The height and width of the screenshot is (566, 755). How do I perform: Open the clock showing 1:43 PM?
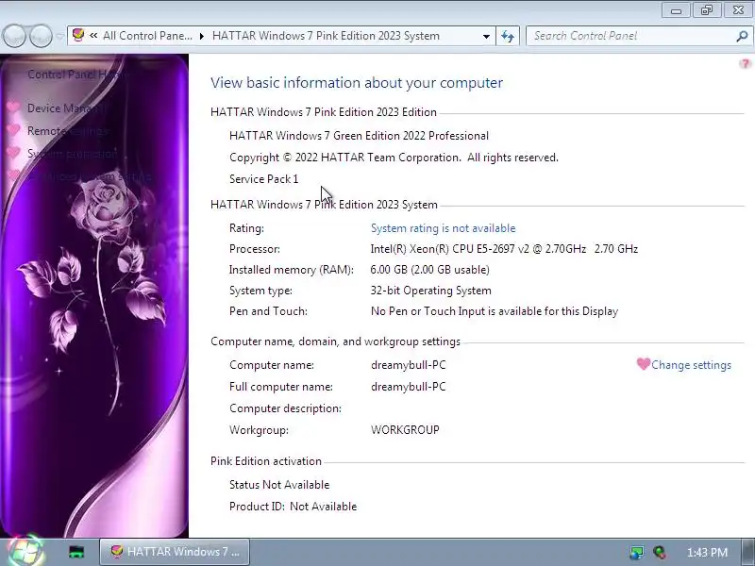[707, 552]
